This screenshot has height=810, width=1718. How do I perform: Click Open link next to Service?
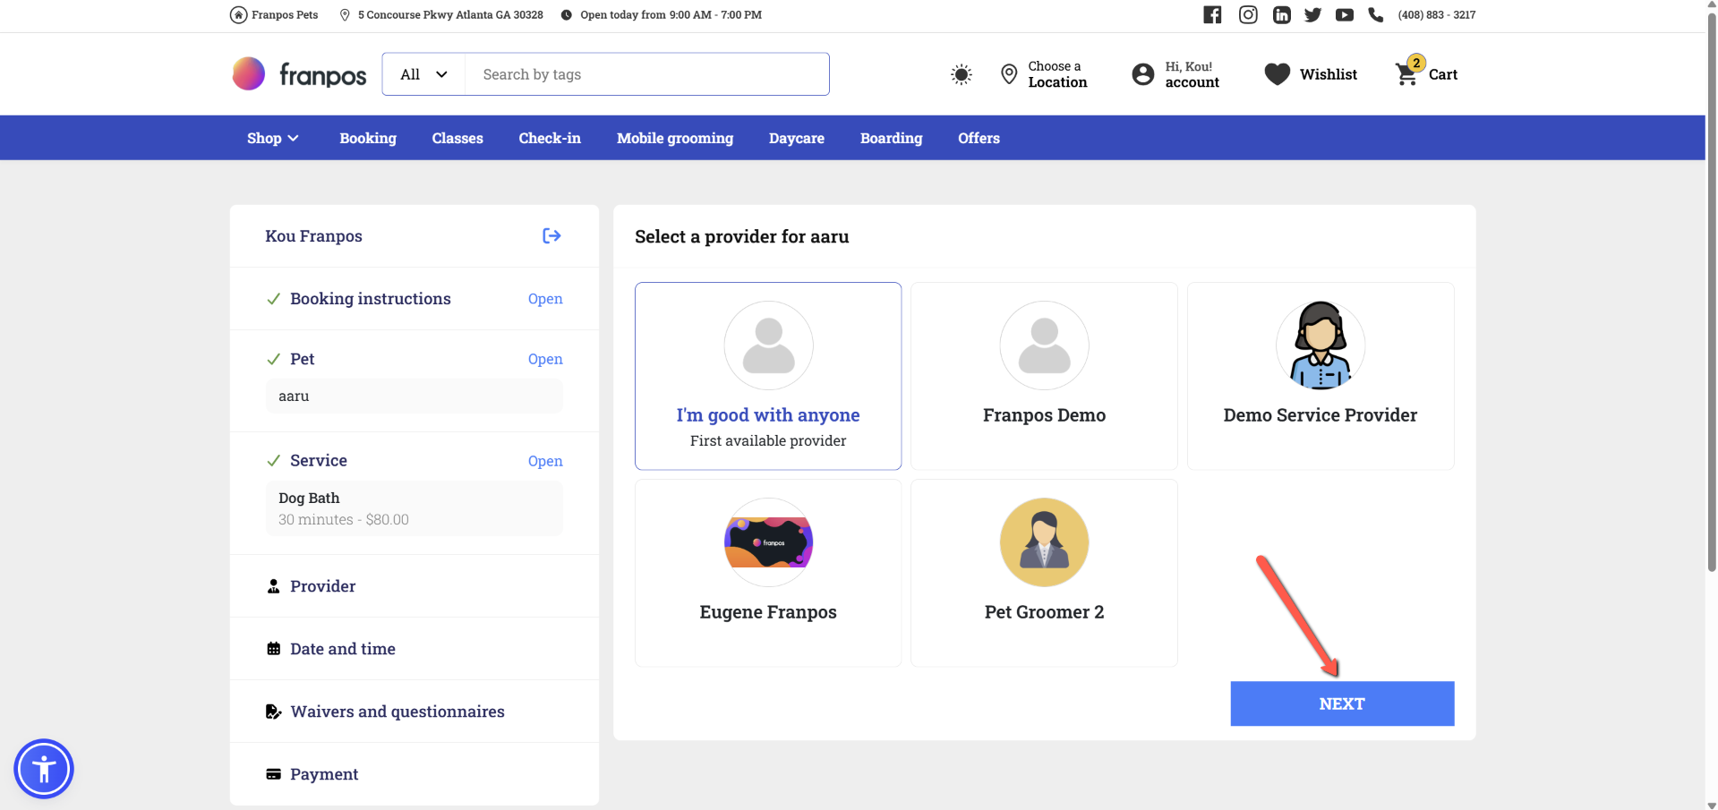coord(544,461)
